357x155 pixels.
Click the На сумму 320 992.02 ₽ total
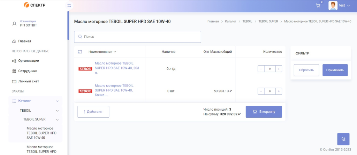[222, 114]
